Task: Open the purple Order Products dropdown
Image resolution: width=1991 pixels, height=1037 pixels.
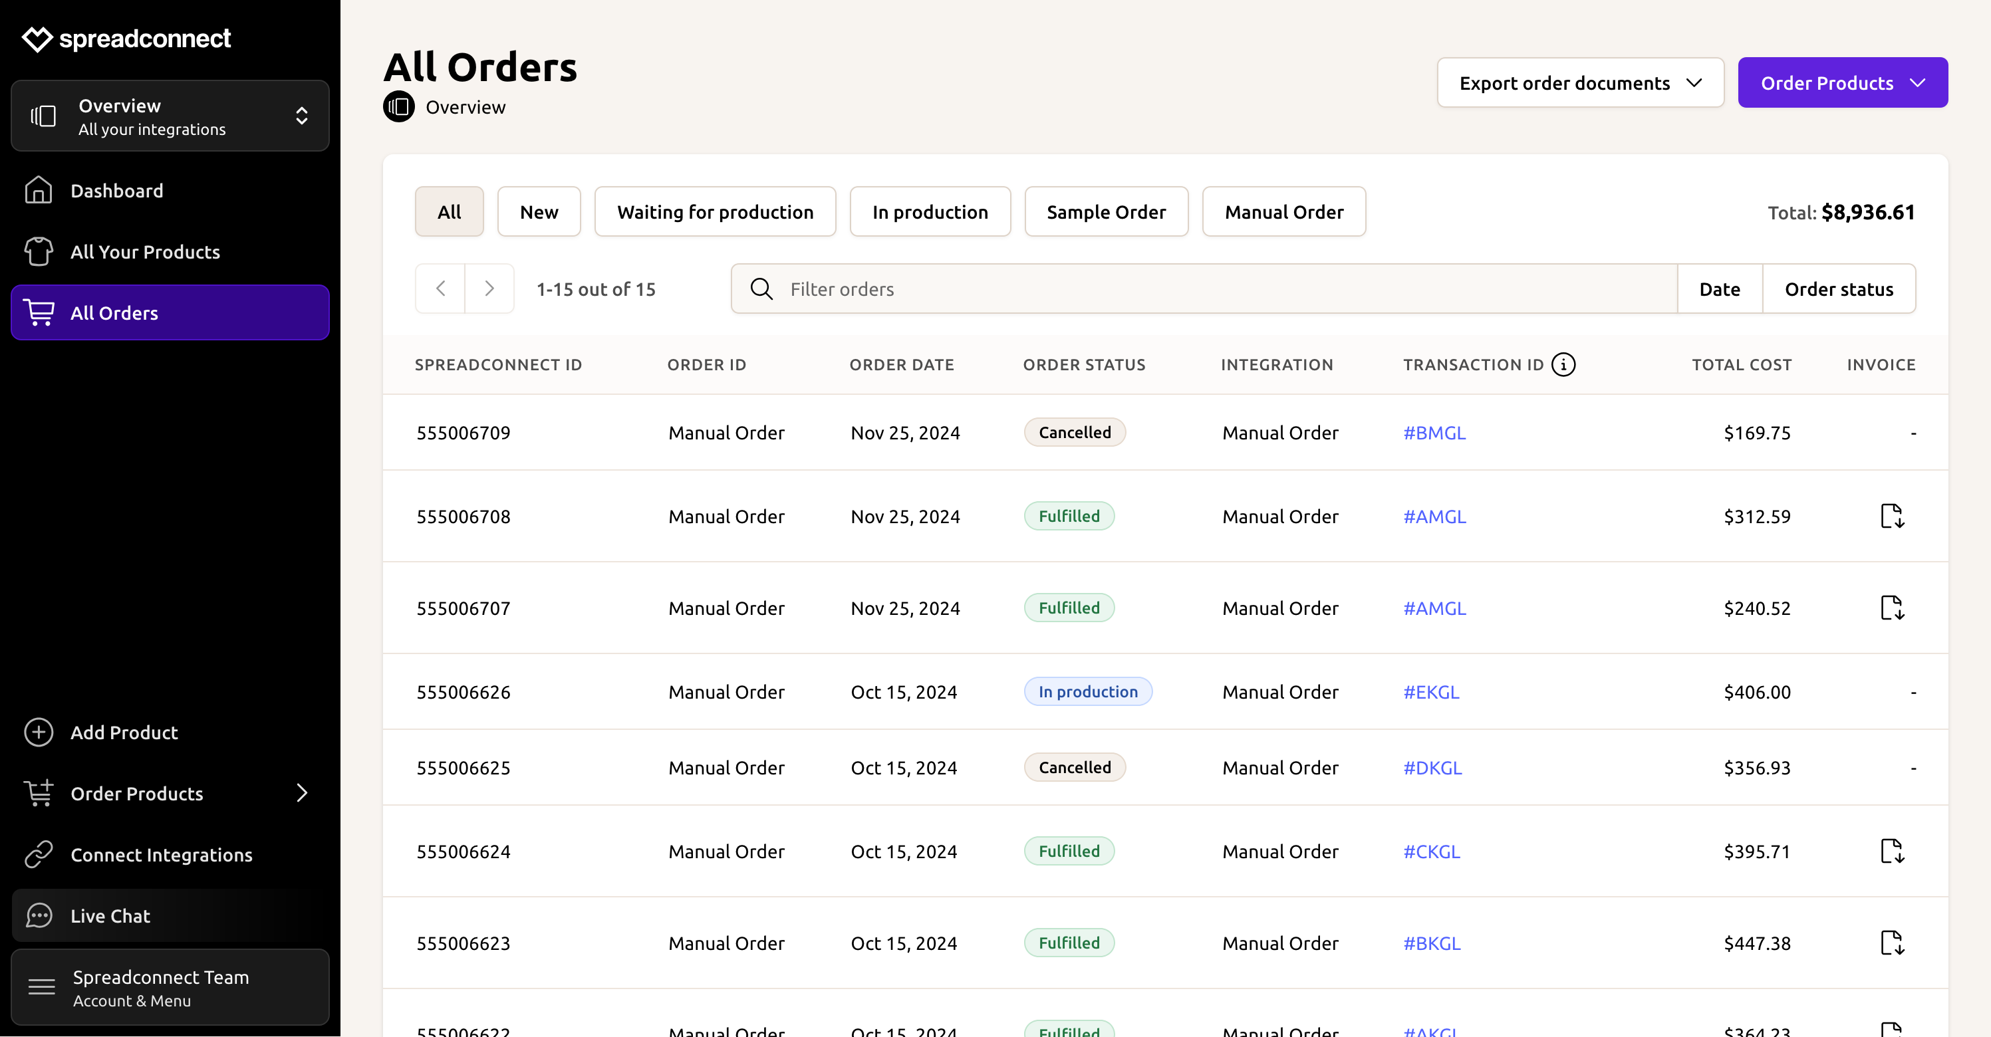Action: point(1843,82)
